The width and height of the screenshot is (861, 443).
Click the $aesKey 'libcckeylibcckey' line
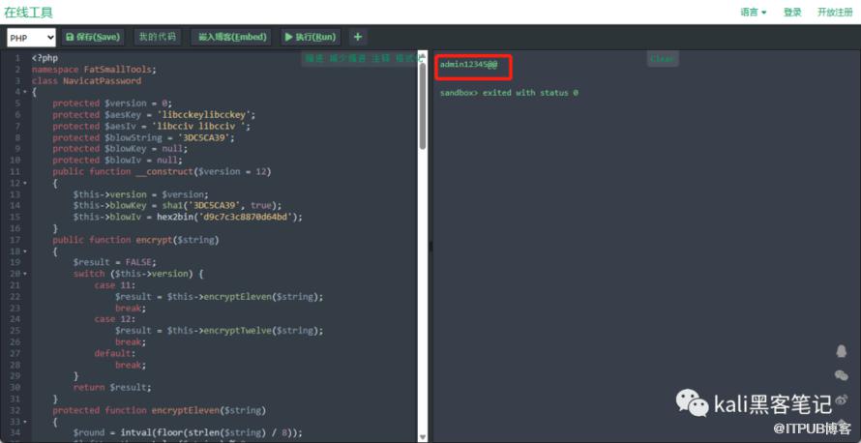click(154, 115)
